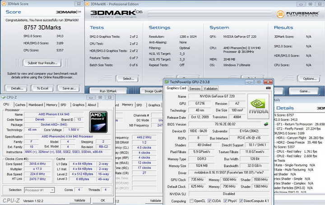
Task: Export score with To Excel button
Action: (x=42, y=88)
